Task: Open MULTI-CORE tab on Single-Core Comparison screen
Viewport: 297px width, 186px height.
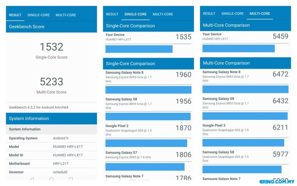Action: (x=163, y=14)
